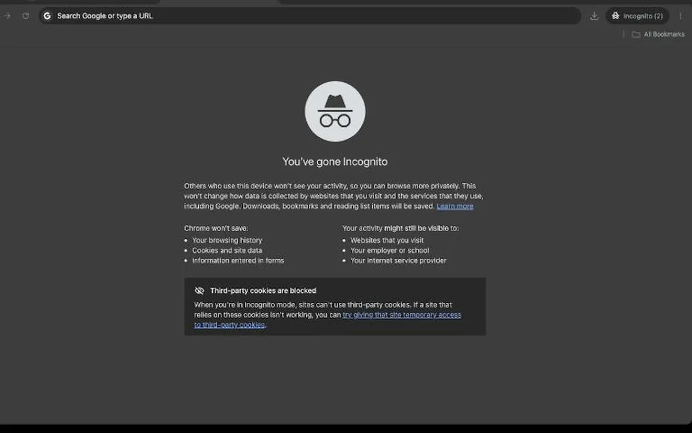The width and height of the screenshot is (692, 433).
Task: Click the text Cookies and site data
Action: tap(227, 251)
